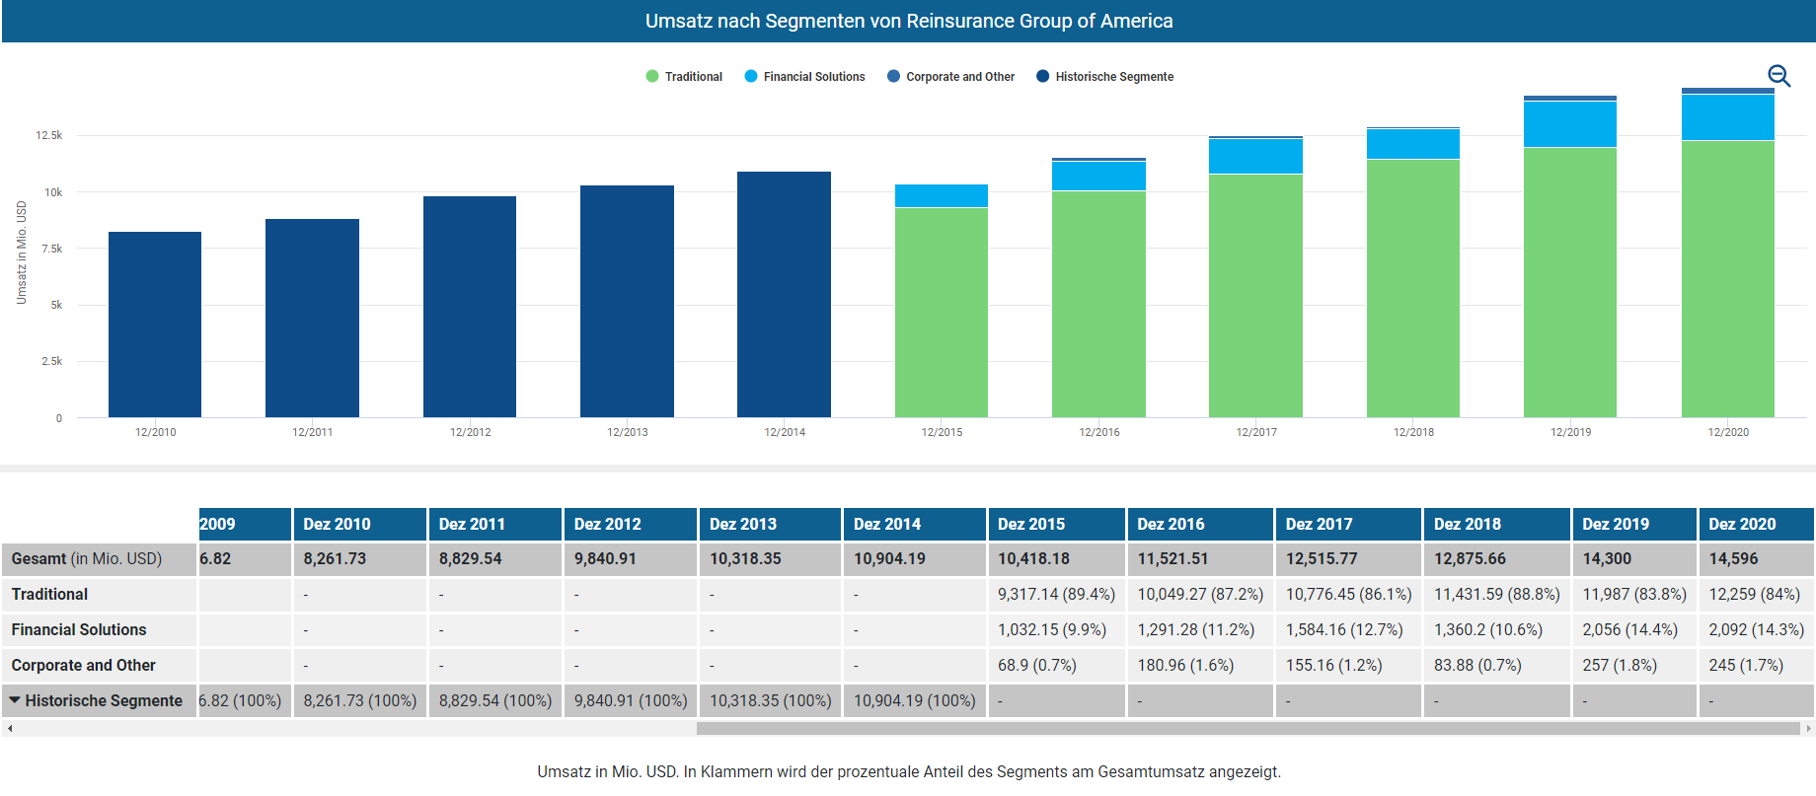Hide Corporate and Other legend series

tap(950, 77)
